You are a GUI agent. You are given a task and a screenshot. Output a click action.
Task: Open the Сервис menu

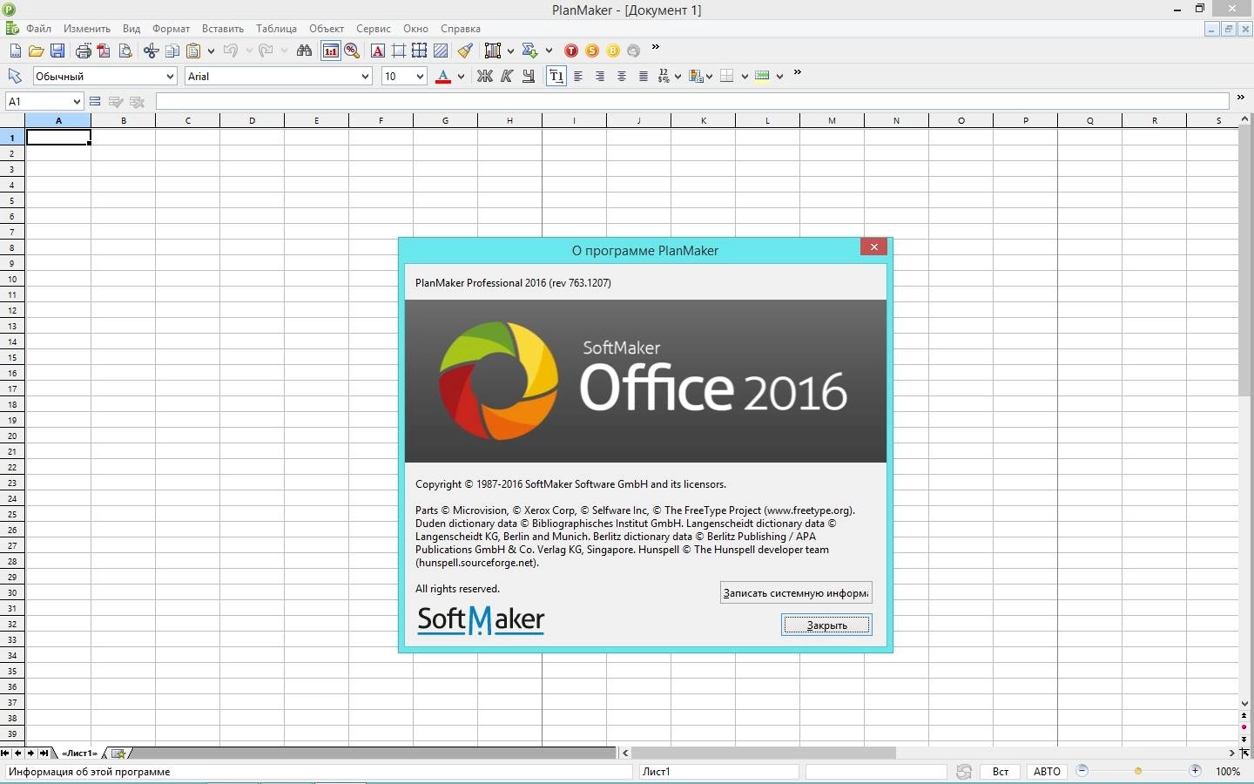pos(374,29)
